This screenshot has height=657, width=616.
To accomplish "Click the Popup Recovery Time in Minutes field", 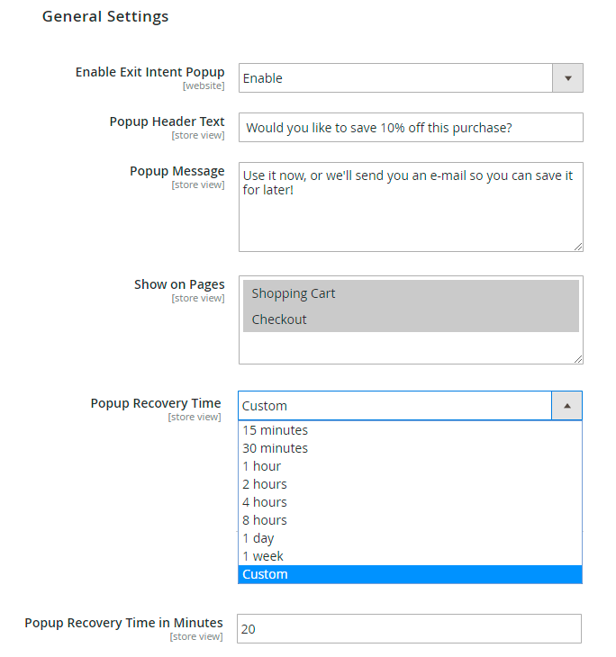I will [x=409, y=629].
